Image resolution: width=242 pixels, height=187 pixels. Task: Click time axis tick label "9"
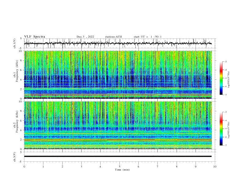click(x=196, y=167)
